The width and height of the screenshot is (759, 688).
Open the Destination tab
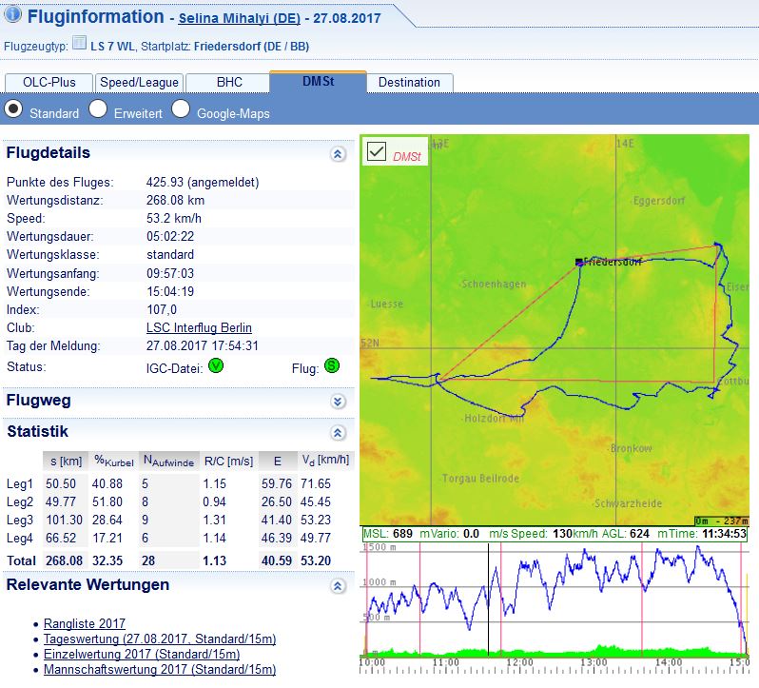click(x=409, y=83)
